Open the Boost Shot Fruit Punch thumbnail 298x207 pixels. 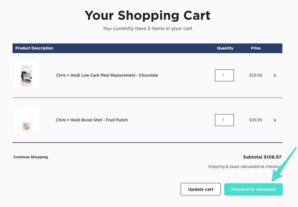click(x=26, y=120)
